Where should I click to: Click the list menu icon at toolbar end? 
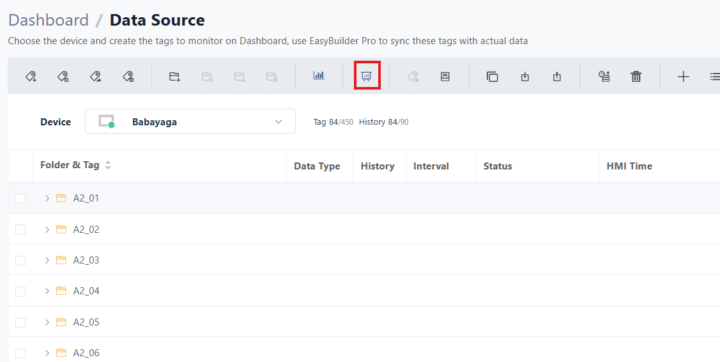(x=714, y=77)
